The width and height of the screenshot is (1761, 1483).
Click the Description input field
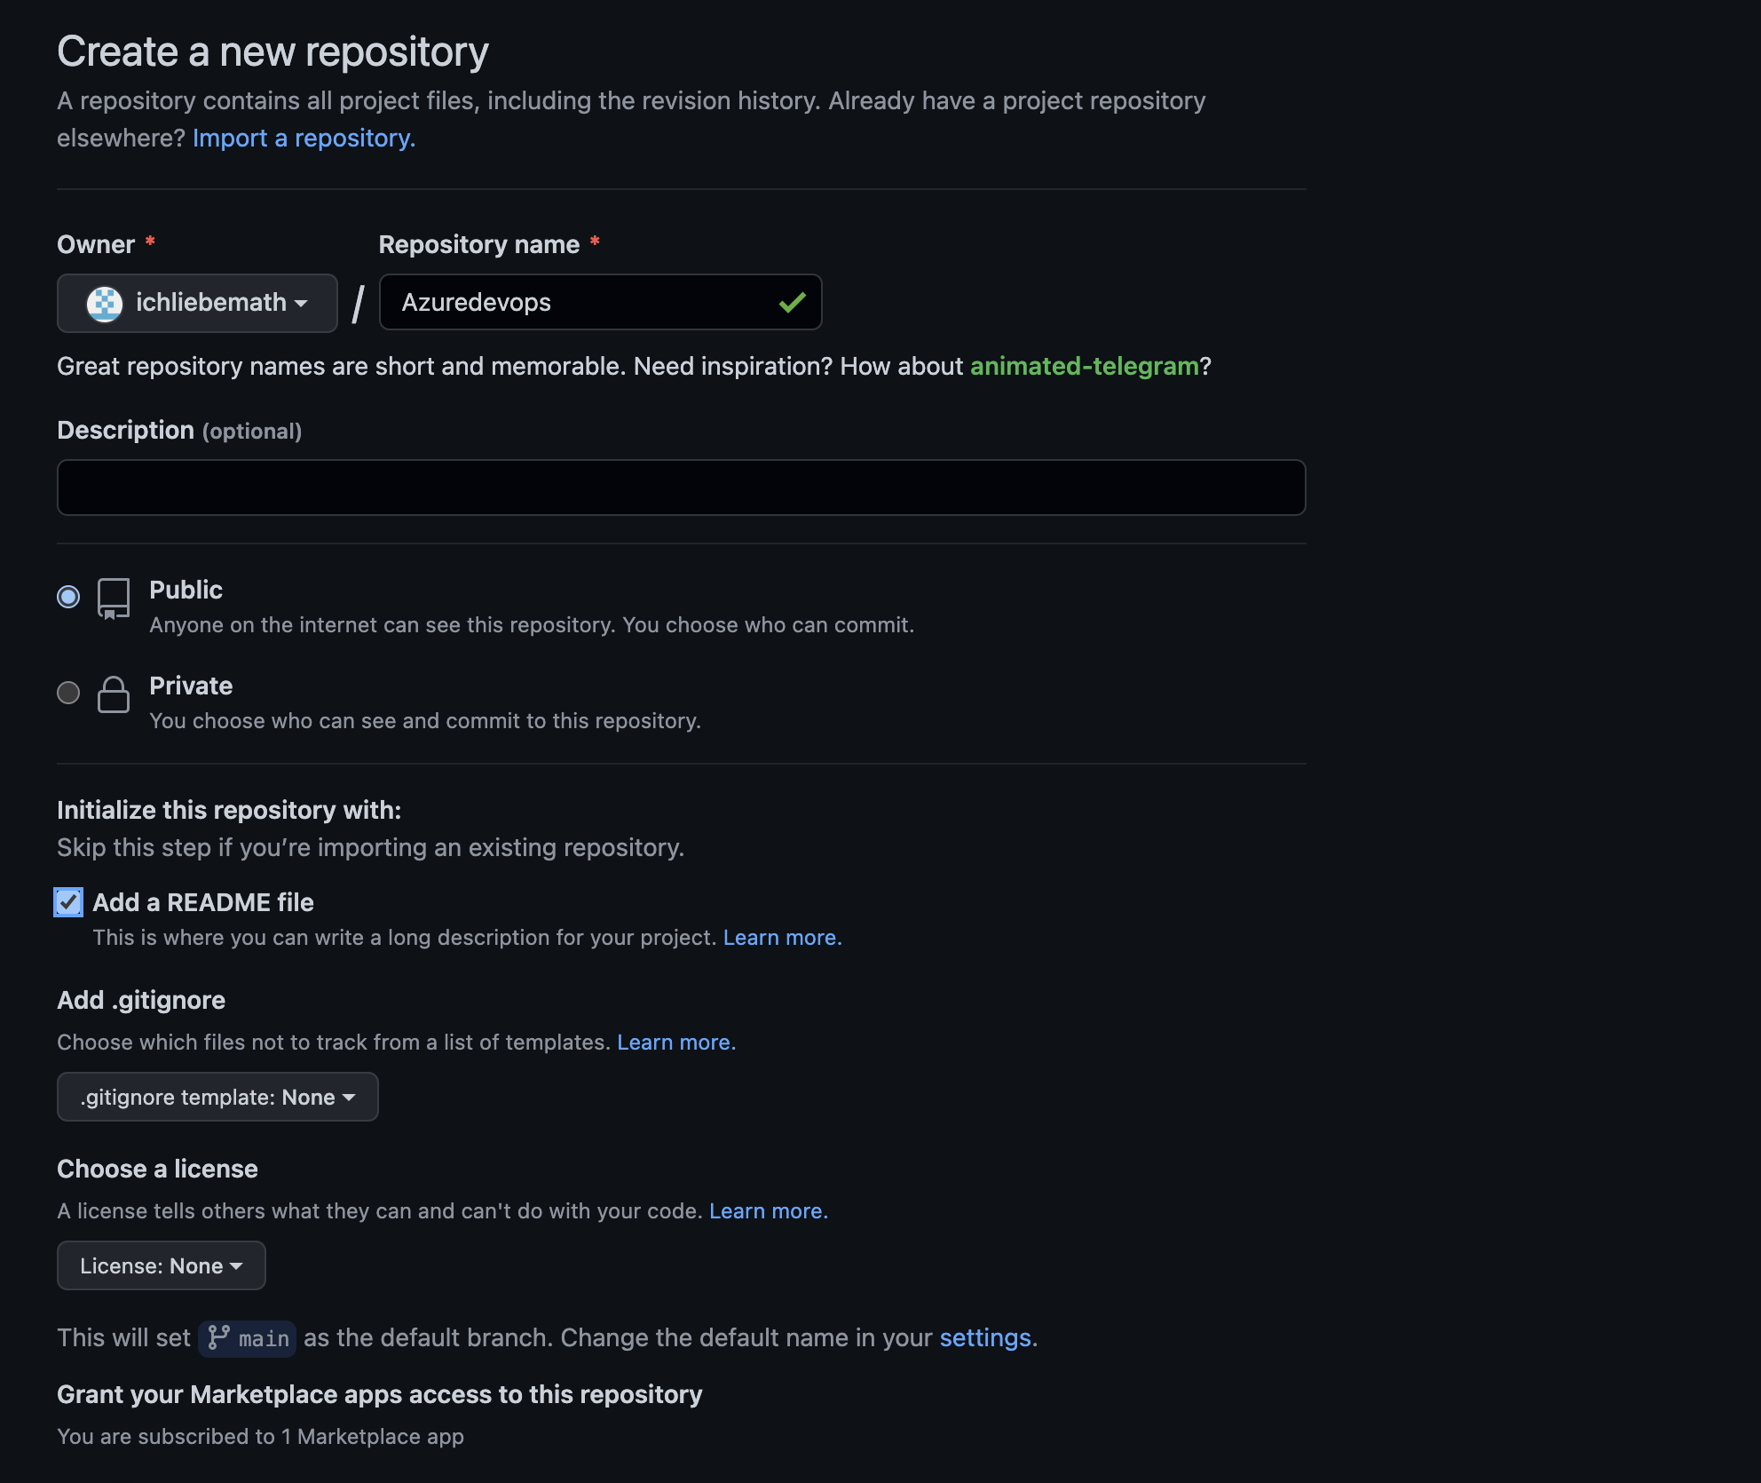click(680, 488)
